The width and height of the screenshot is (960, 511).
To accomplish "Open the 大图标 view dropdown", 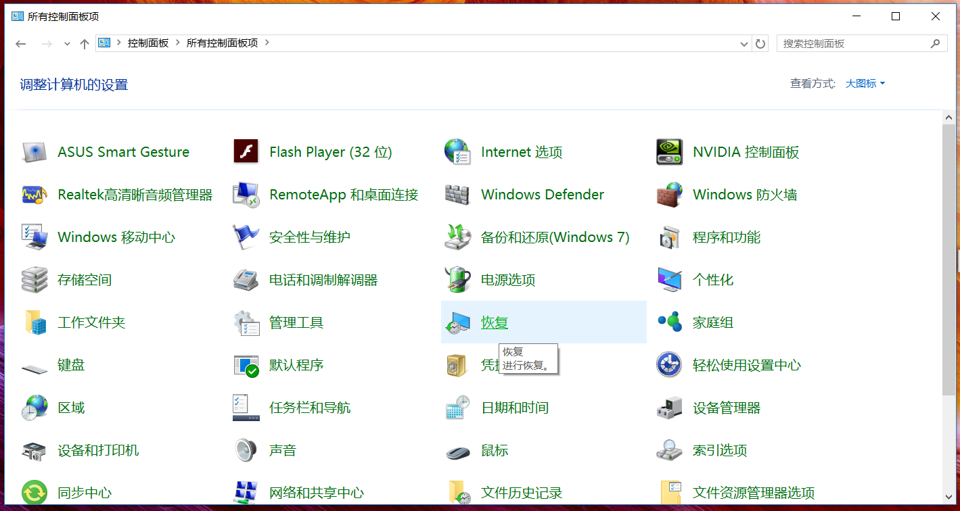I will click(864, 84).
